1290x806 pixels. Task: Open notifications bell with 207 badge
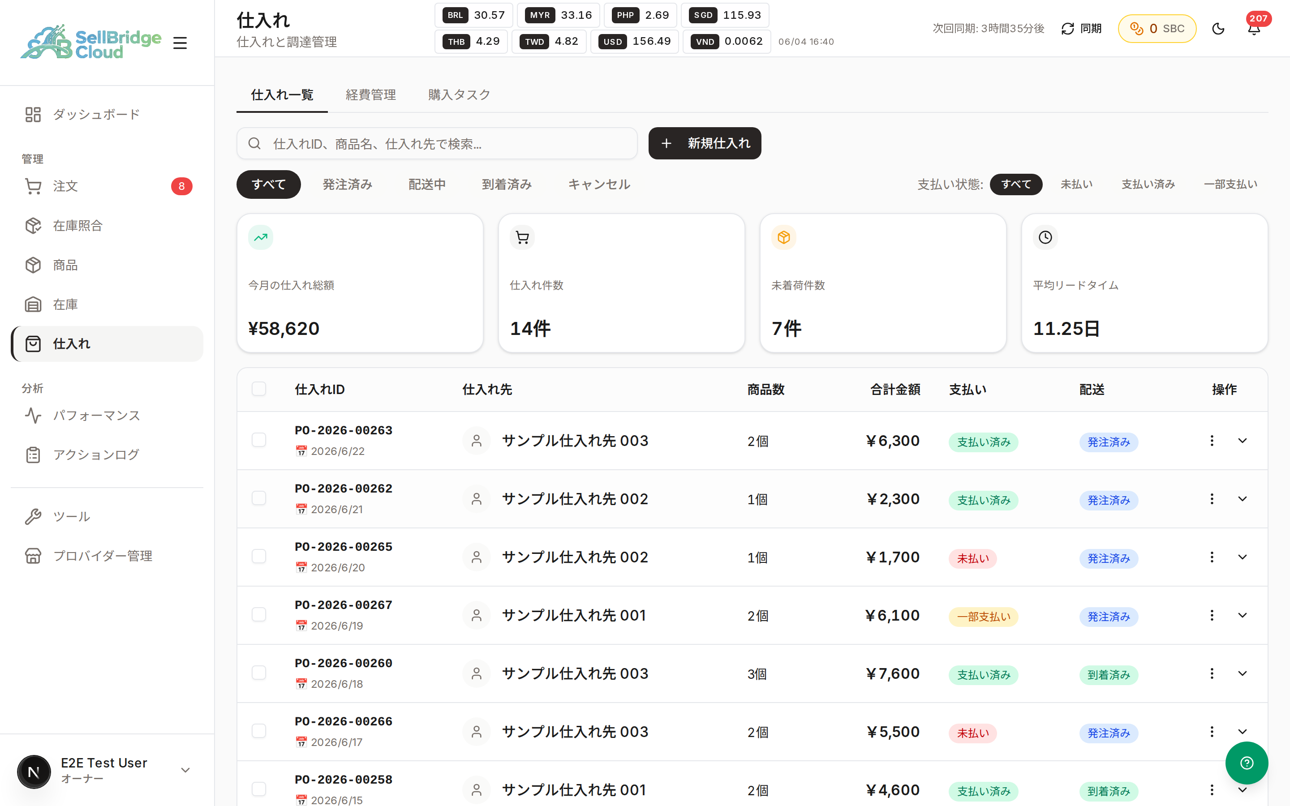pos(1254,28)
